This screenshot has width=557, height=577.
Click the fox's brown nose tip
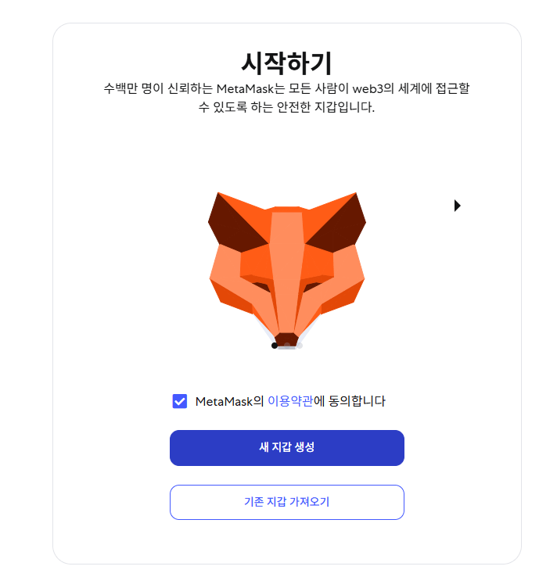coord(287,339)
